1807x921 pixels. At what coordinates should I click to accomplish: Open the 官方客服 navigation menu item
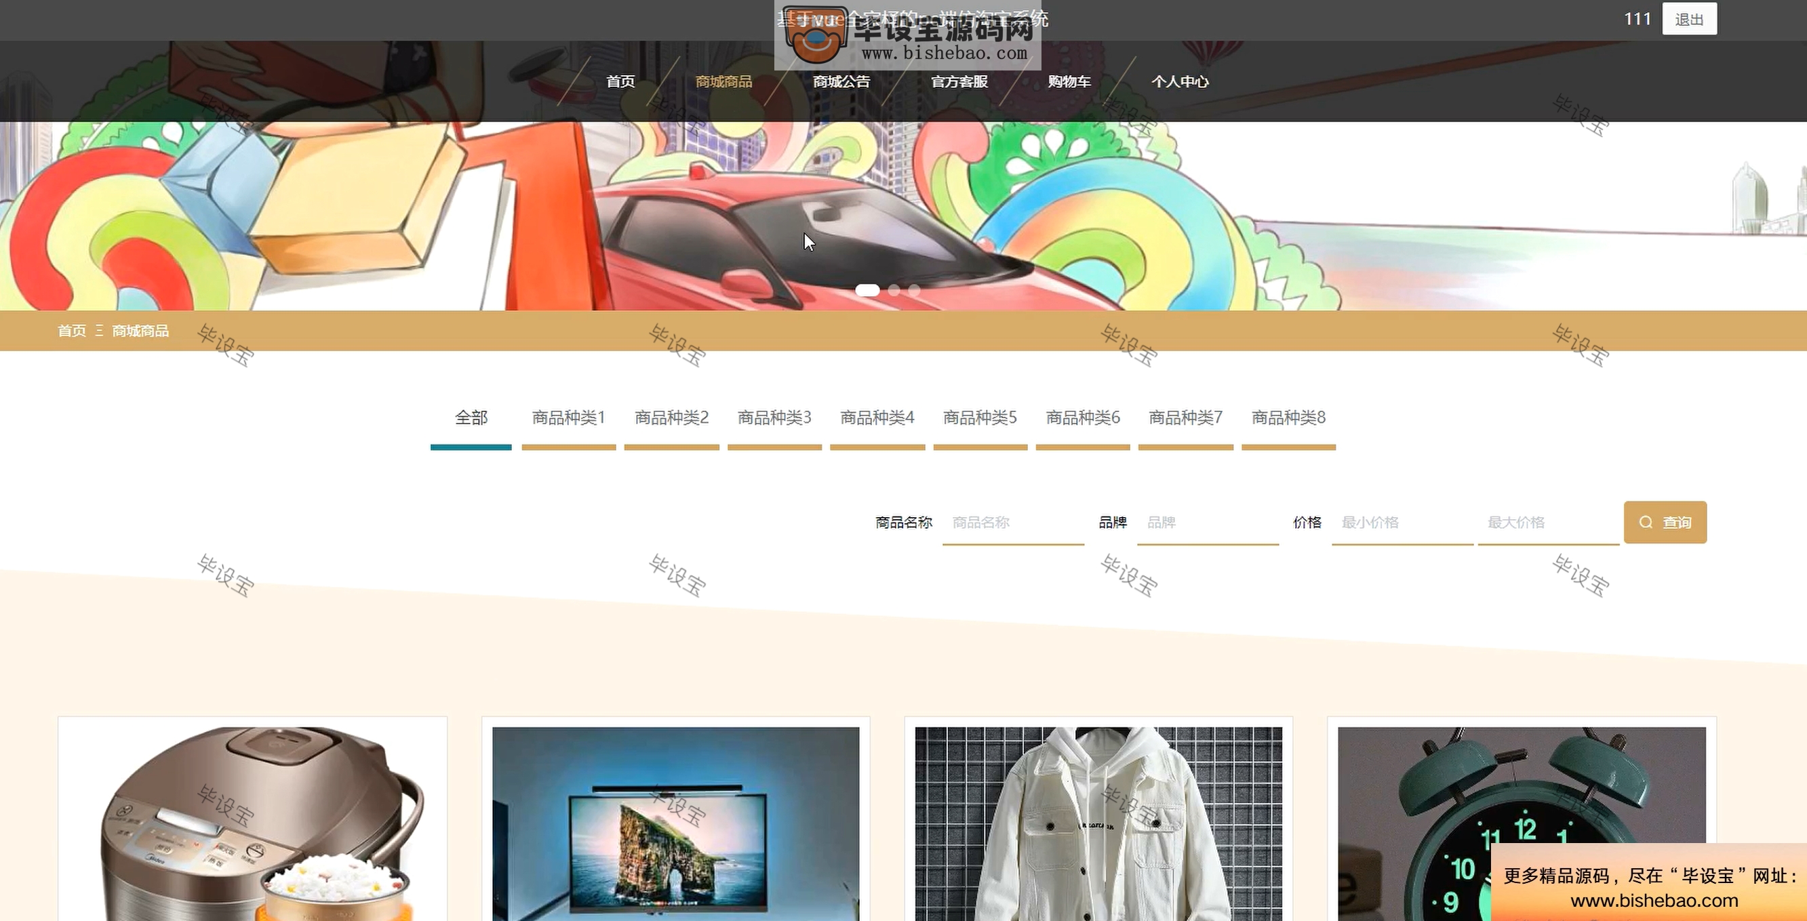[x=959, y=81]
